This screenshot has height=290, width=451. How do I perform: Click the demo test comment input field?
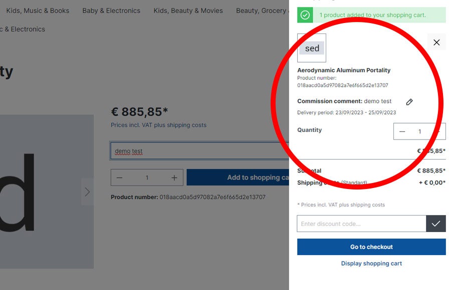(x=200, y=151)
